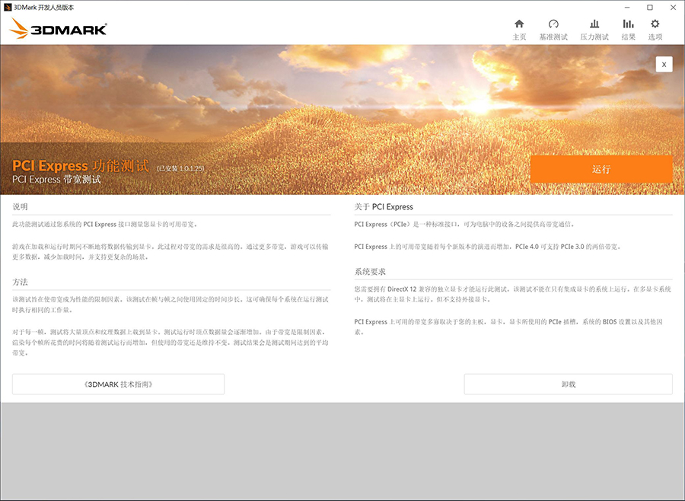The width and height of the screenshot is (685, 501).
Task: Select the 方法 section heading
Action: click(21, 282)
